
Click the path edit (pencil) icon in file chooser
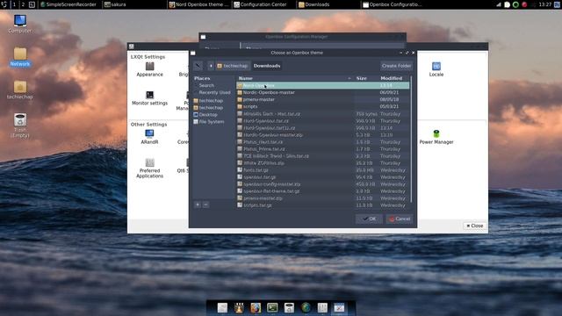pos(198,66)
